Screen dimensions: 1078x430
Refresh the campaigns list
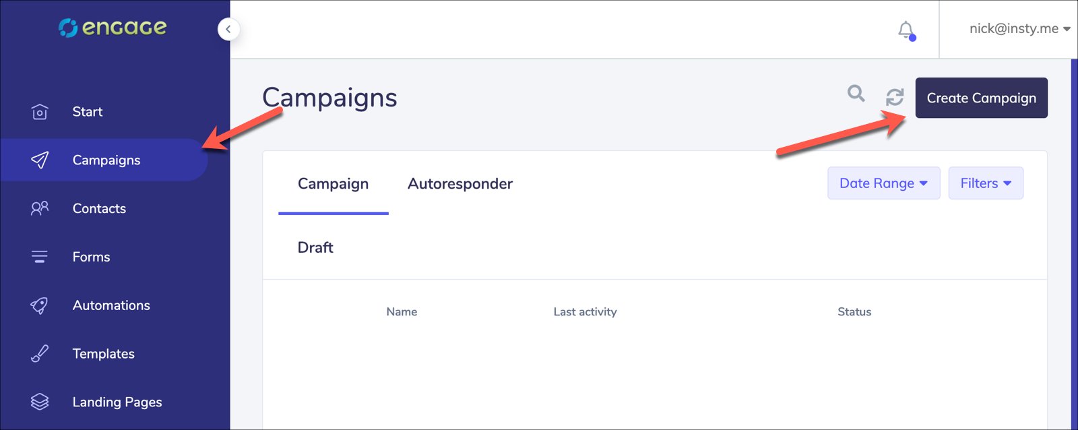[x=895, y=97]
